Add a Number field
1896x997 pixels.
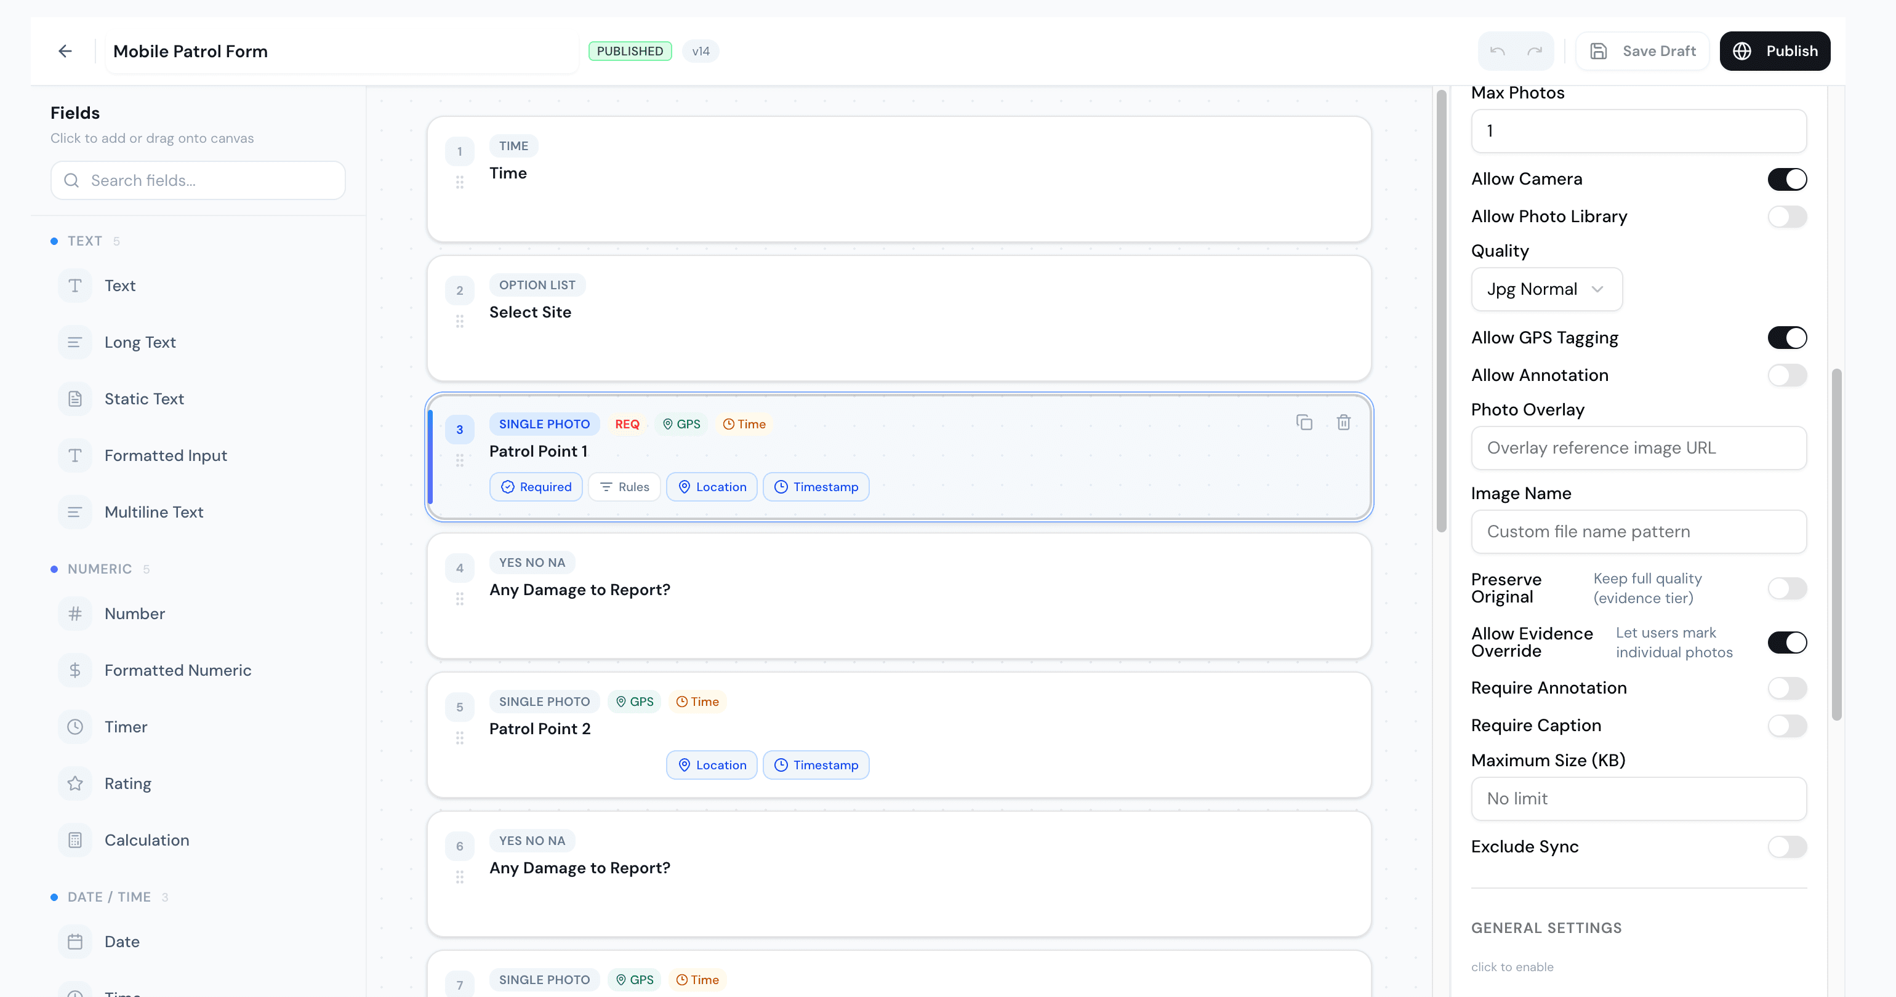pos(197,614)
